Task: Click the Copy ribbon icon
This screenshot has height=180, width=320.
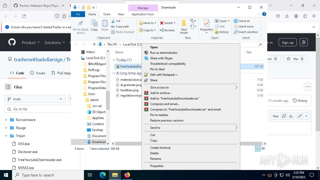Action: pyautogui.click(x=94, y=25)
